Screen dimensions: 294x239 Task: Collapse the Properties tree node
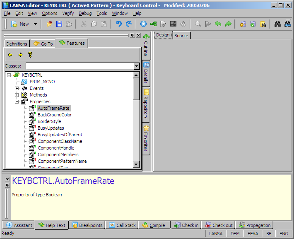click(x=17, y=101)
